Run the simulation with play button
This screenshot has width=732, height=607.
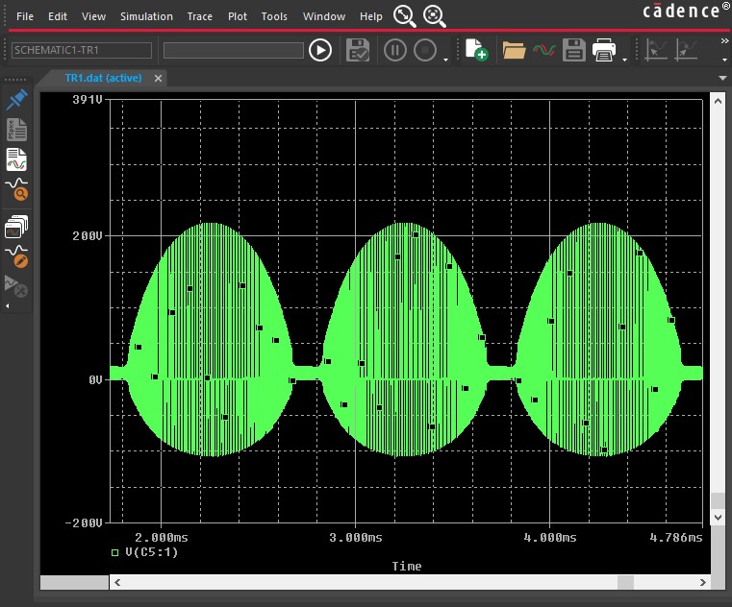coord(320,50)
